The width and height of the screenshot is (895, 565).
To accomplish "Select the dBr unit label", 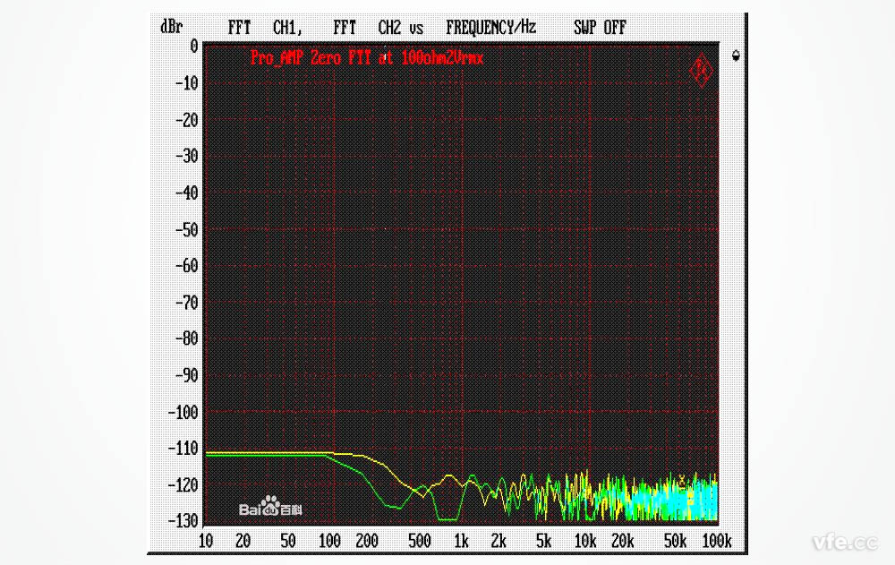I will coord(172,28).
